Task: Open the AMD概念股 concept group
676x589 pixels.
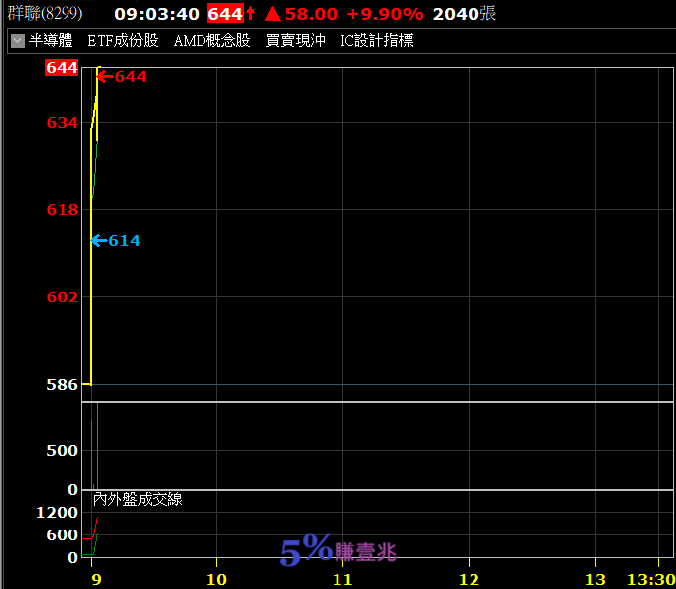Action: [211, 41]
